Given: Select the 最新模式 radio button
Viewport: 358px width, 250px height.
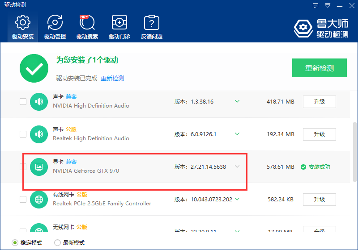Looking at the screenshot, I should coord(57,243).
